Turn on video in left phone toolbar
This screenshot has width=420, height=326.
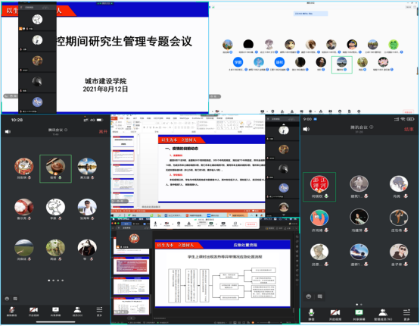pyautogui.click(x=33, y=312)
